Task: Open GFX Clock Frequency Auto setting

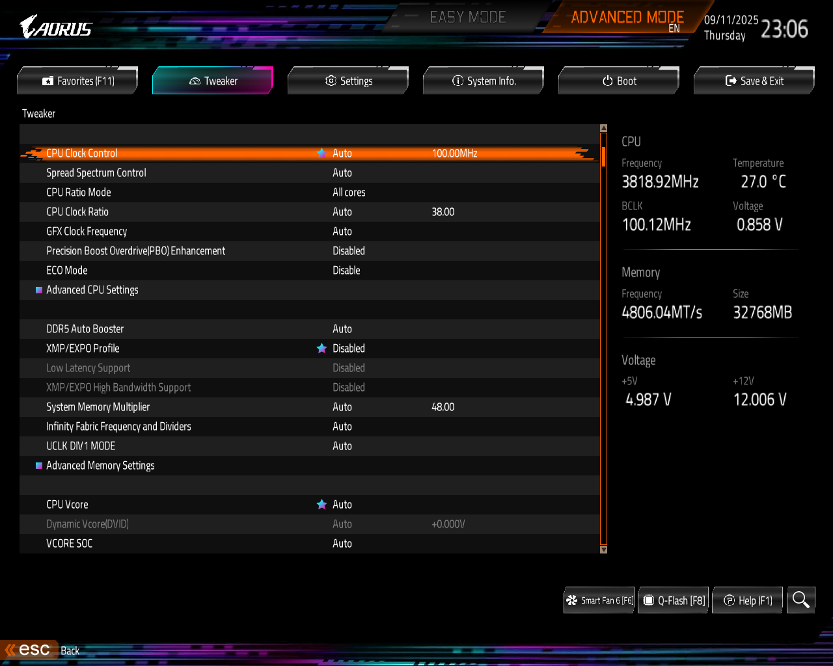Action: (x=342, y=232)
